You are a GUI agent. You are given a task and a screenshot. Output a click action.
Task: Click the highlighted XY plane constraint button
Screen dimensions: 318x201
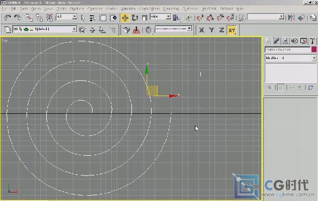[x=231, y=30]
